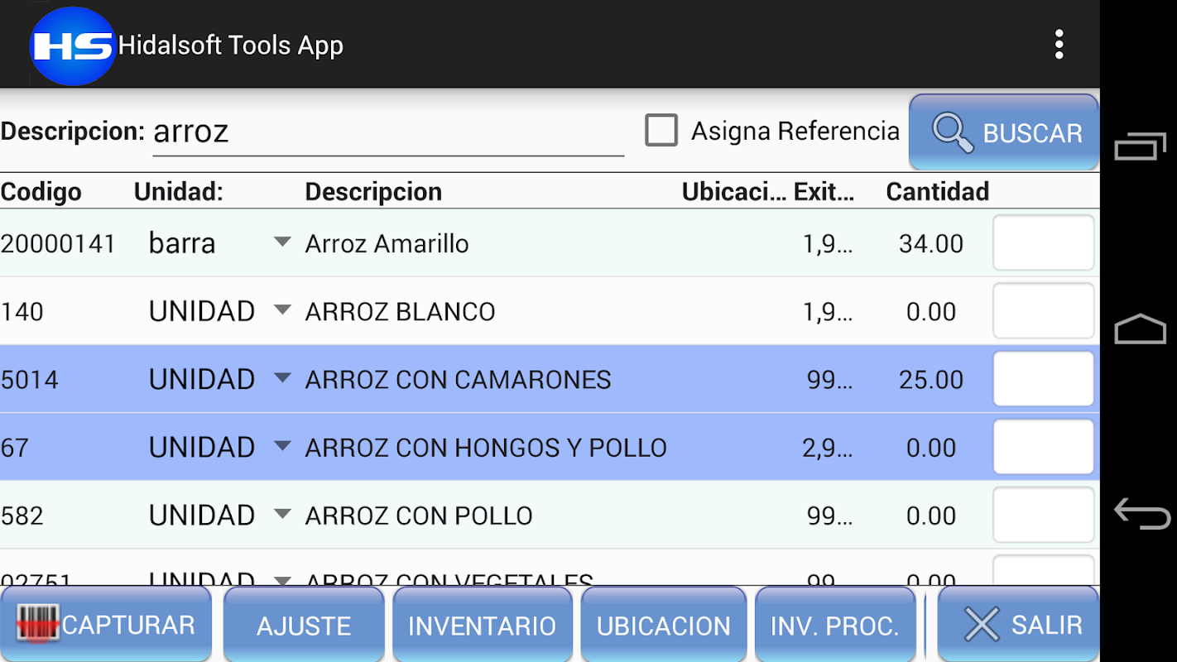Open unit dropdown for ARROZ BLANCO
Image resolution: width=1177 pixels, height=662 pixels.
coord(282,310)
